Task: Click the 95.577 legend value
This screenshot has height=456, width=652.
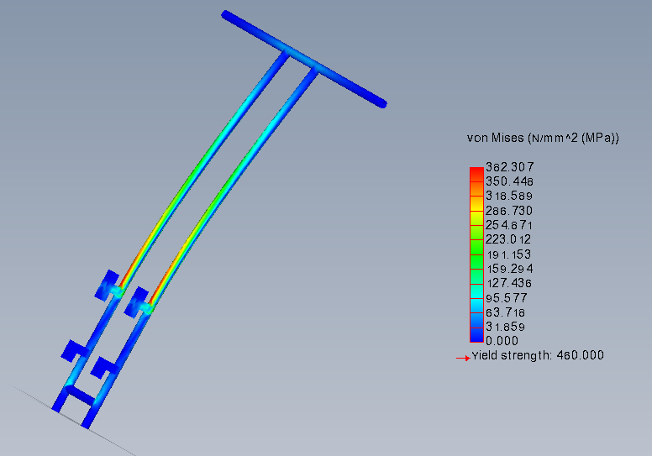Action: (x=507, y=297)
